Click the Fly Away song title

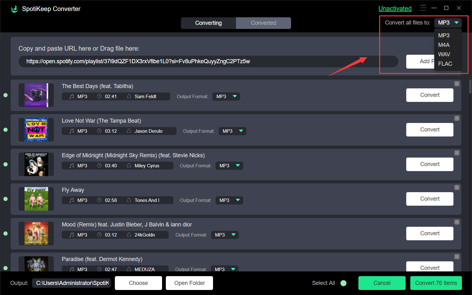73,190
